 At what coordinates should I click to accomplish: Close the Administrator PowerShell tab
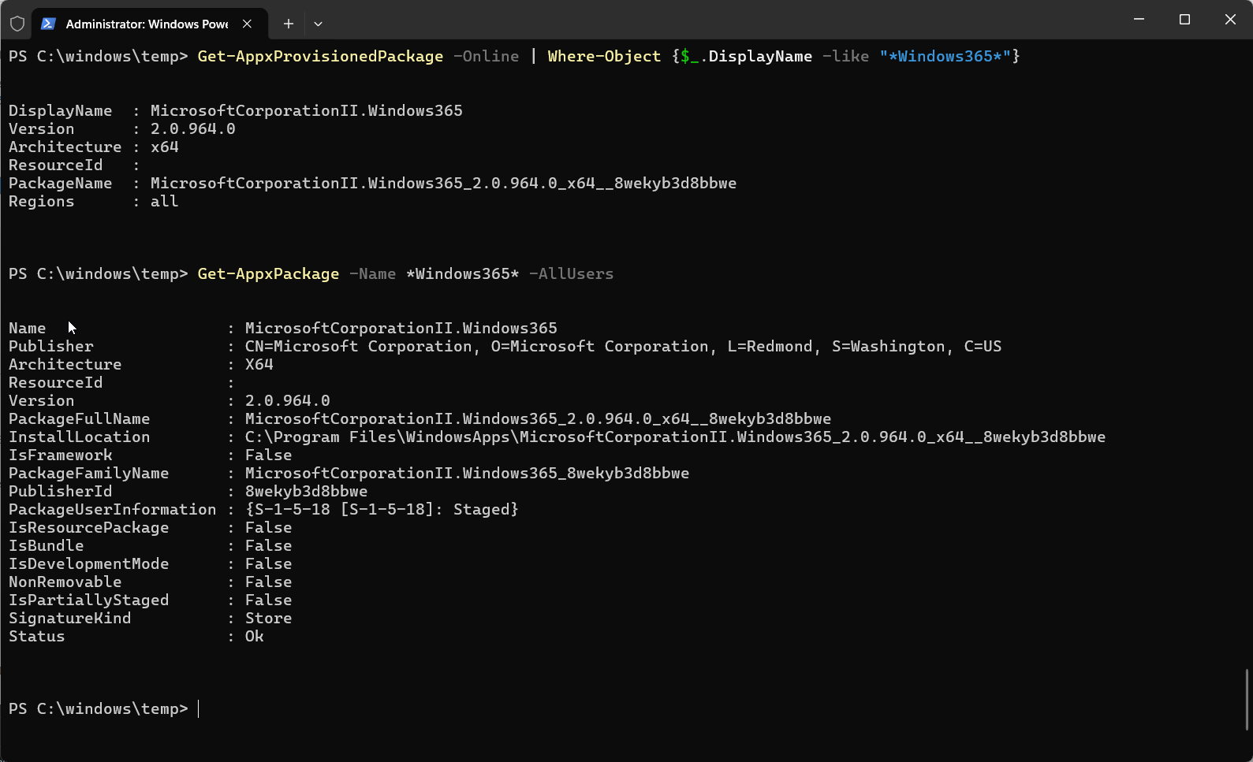pos(247,24)
